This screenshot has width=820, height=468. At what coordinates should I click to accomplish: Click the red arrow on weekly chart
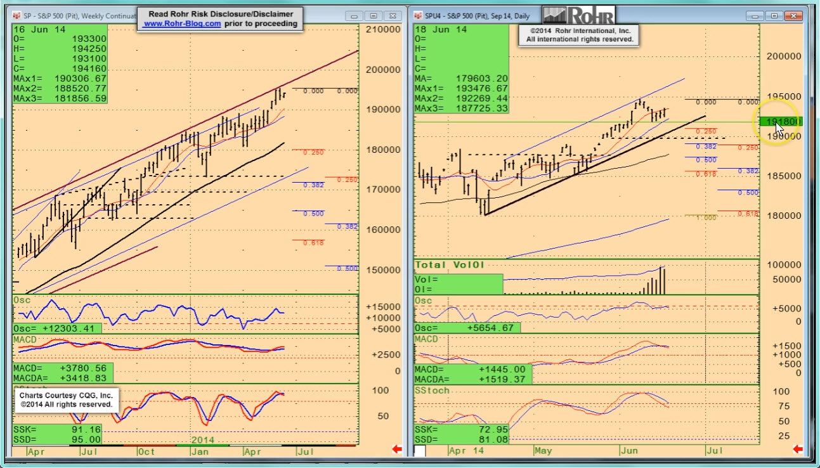[398, 450]
